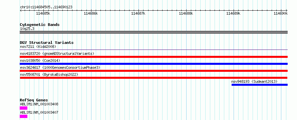
Task: Open variant nsv7211 (Kidd2008) label
Action: 38,47
